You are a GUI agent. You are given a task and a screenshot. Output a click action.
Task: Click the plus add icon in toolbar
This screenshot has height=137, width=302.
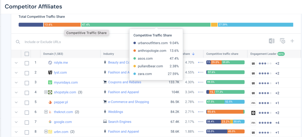(x=292, y=41)
